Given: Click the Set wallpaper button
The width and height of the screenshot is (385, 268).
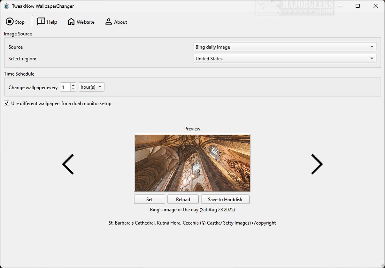Looking at the screenshot, I should pos(150,199).
